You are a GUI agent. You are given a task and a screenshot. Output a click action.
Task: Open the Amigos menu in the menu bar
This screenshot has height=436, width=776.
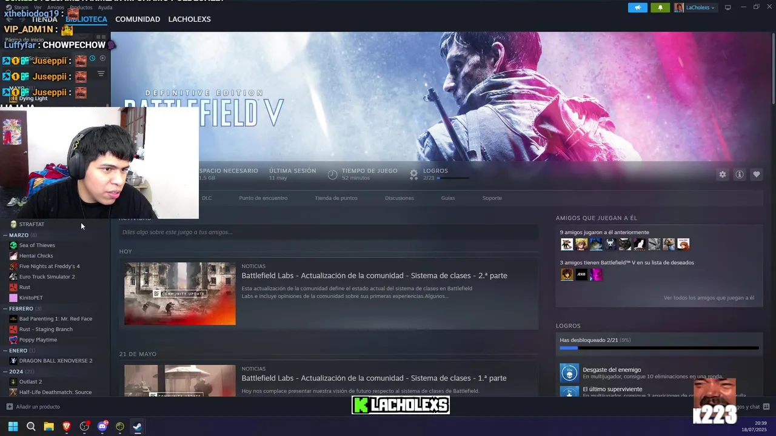click(55, 7)
